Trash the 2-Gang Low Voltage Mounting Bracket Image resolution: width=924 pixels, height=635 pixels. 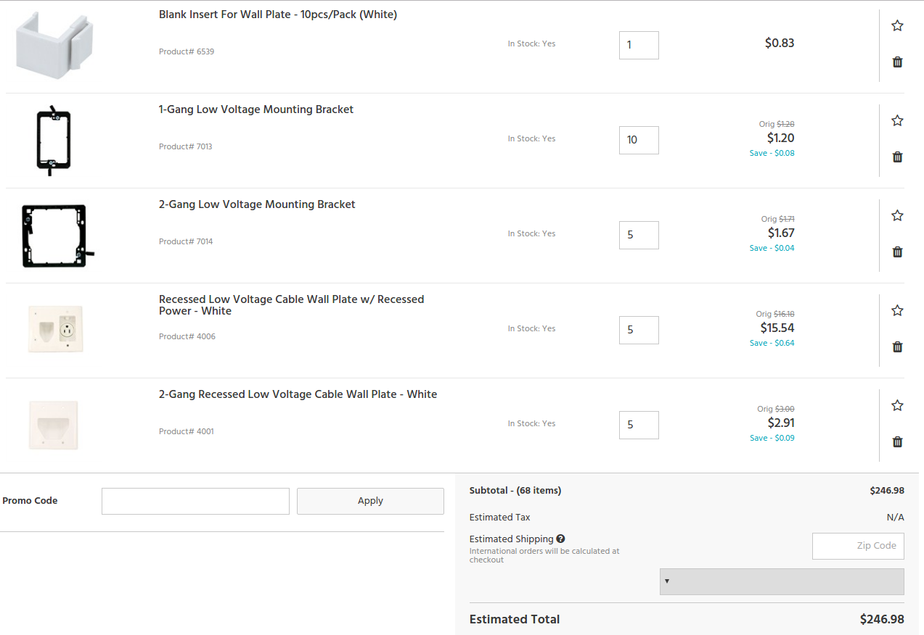(897, 252)
